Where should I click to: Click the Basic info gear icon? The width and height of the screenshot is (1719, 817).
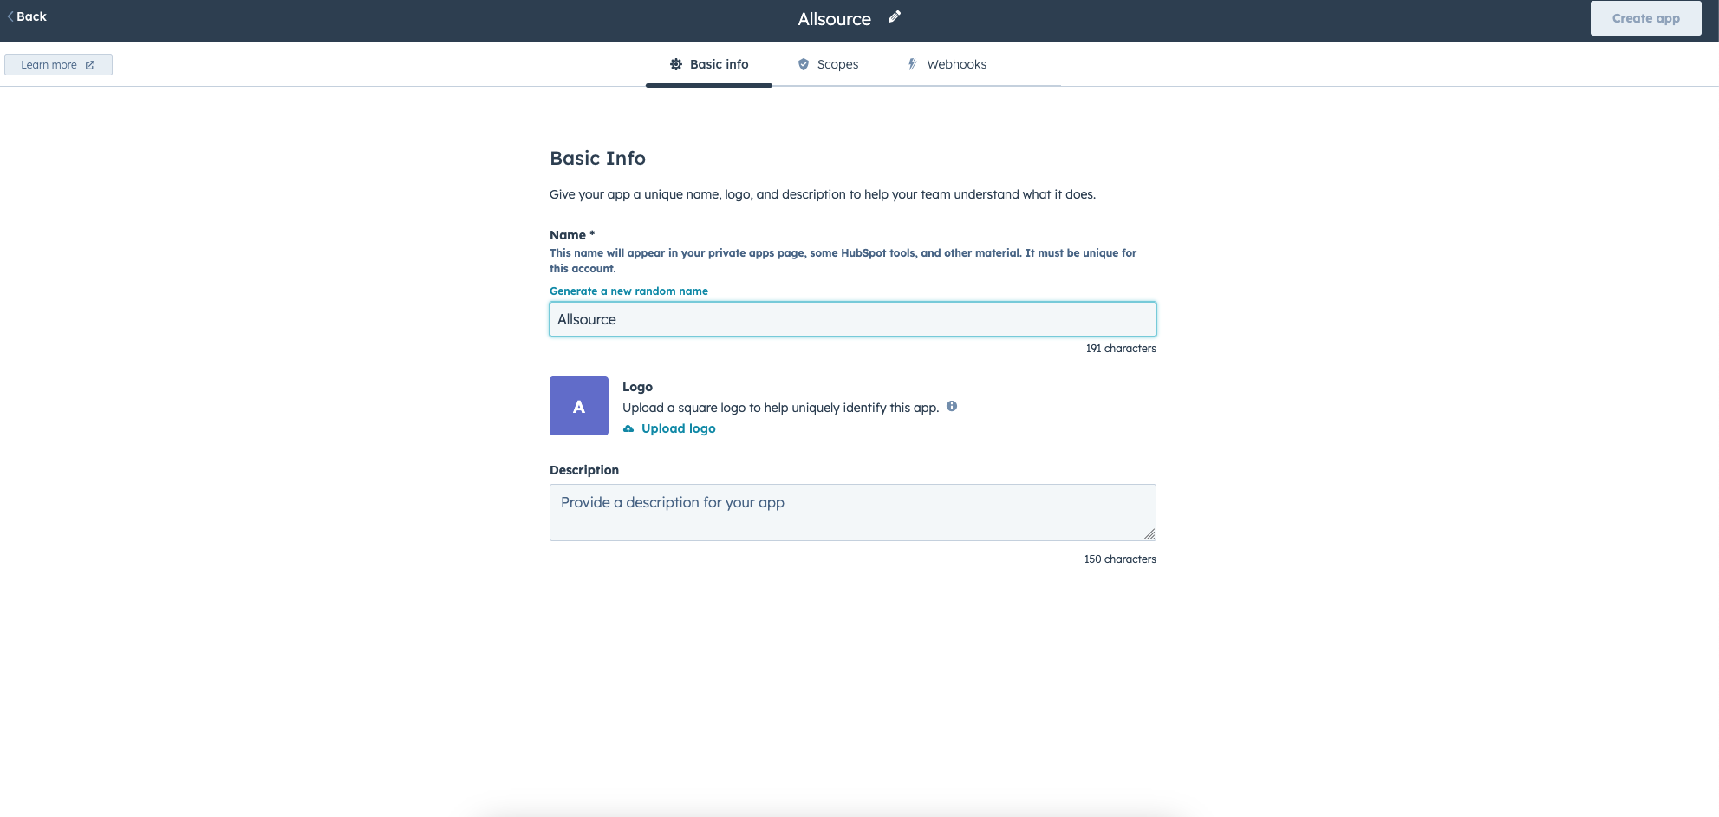point(676,64)
